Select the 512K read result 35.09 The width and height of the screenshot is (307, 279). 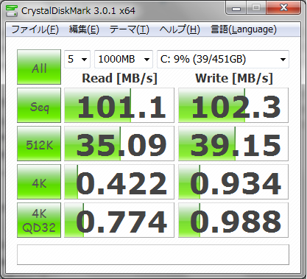pos(119,144)
